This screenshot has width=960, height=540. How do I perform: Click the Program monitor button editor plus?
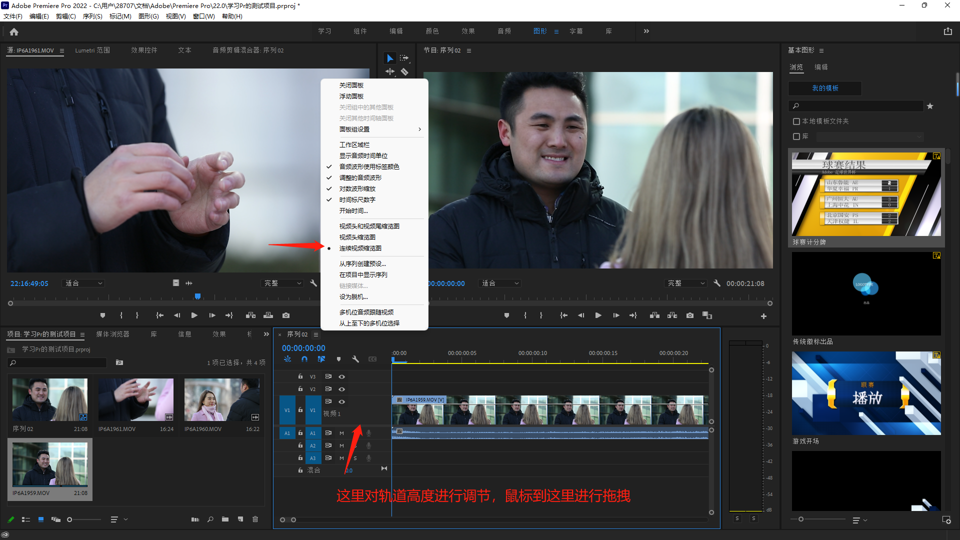pyautogui.click(x=763, y=316)
